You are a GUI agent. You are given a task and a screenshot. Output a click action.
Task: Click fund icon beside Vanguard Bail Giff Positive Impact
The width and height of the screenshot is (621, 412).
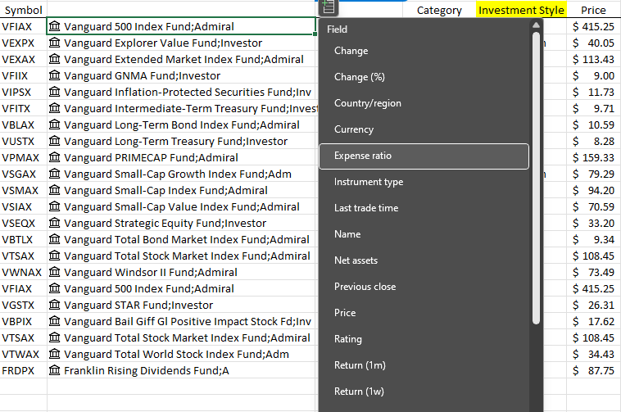(x=54, y=321)
